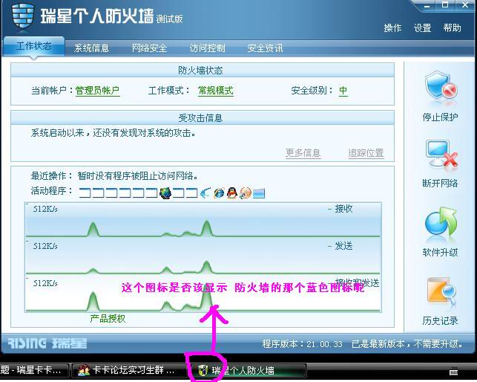Switch to 瑞星卡卡 taskbar window
477x382 pixels.
click(x=34, y=371)
